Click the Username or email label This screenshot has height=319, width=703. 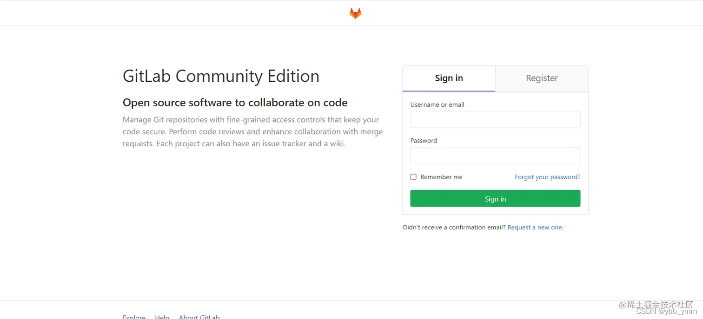click(x=437, y=104)
